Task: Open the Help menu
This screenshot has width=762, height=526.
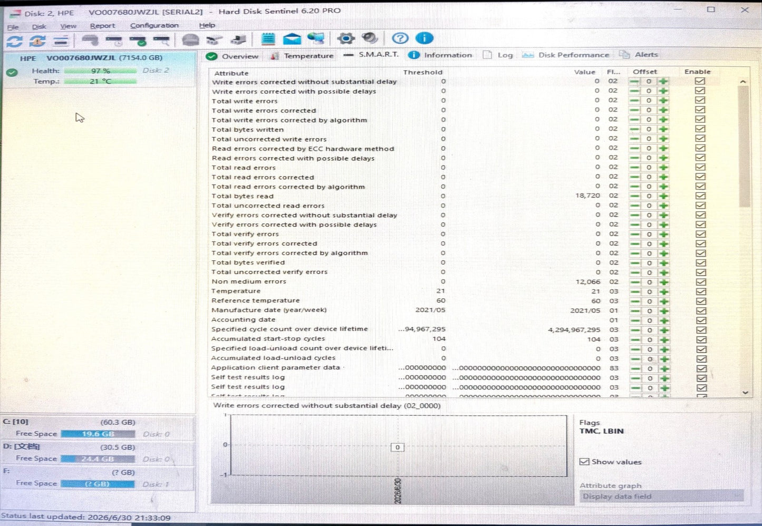Action: point(207,25)
